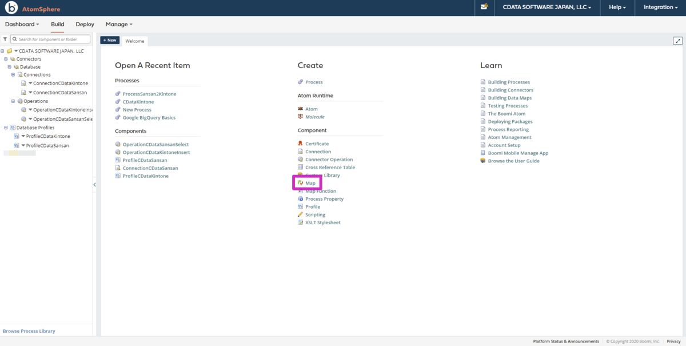Image resolution: width=686 pixels, height=346 pixels.
Task: Click the Map component icon
Action: click(300, 183)
